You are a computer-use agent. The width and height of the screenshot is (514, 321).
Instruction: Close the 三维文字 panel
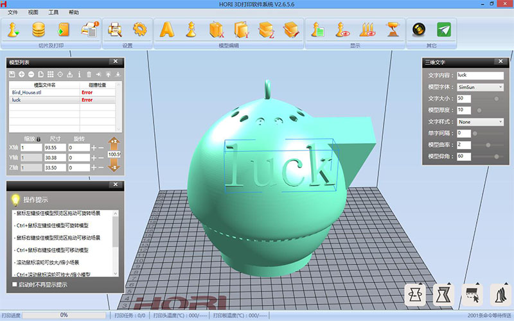(x=501, y=61)
